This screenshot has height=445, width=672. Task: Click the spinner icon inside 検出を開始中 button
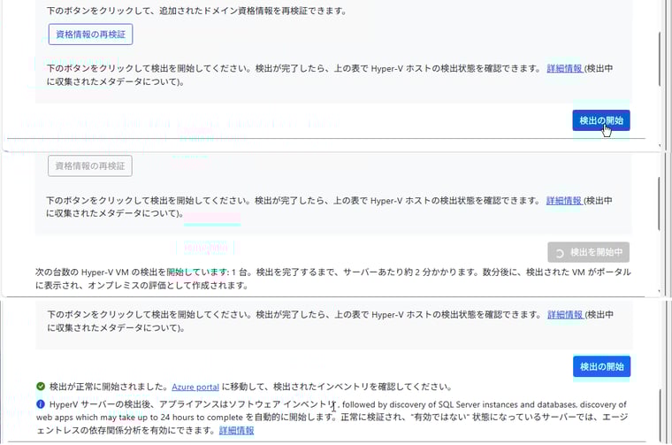pos(560,253)
